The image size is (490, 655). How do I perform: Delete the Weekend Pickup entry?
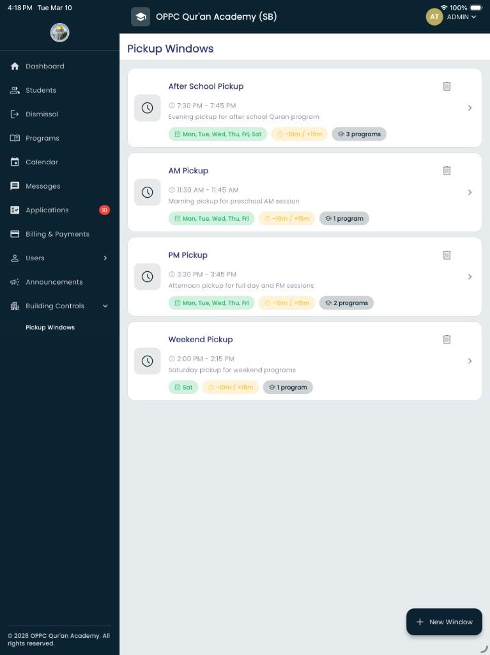(447, 340)
